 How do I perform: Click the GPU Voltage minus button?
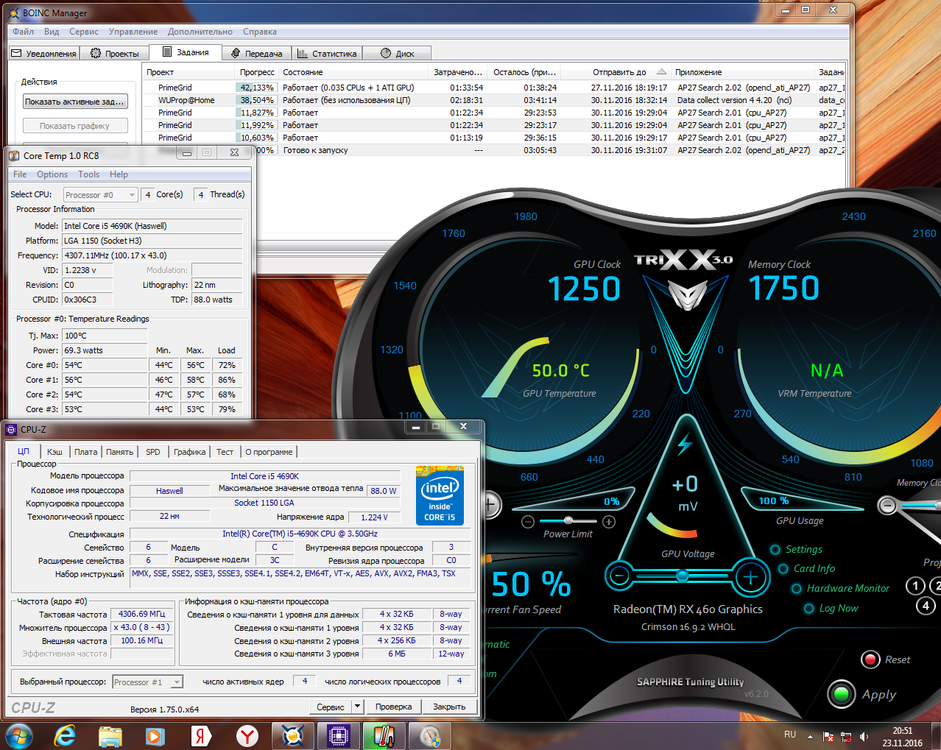click(620, 576)
